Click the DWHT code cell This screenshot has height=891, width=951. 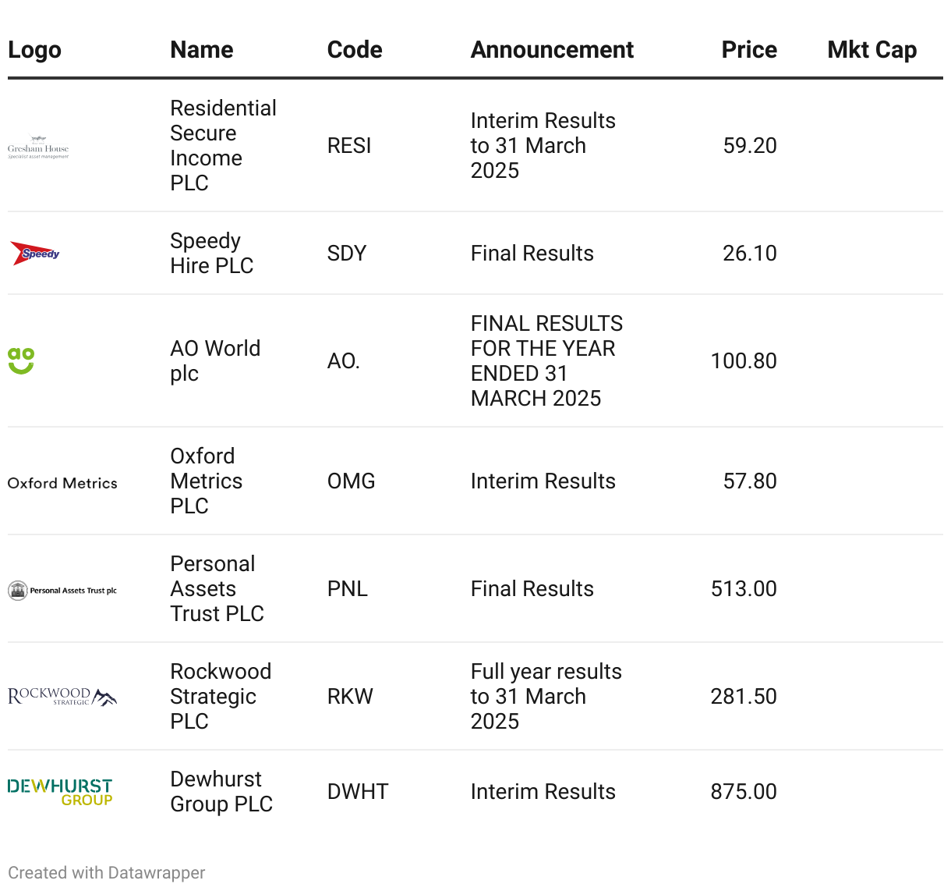tap(358, 792)
